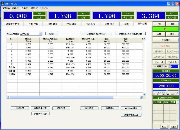
Task: Click 以当前试样资料重新分析 button
Action: (x=130, y=34)
